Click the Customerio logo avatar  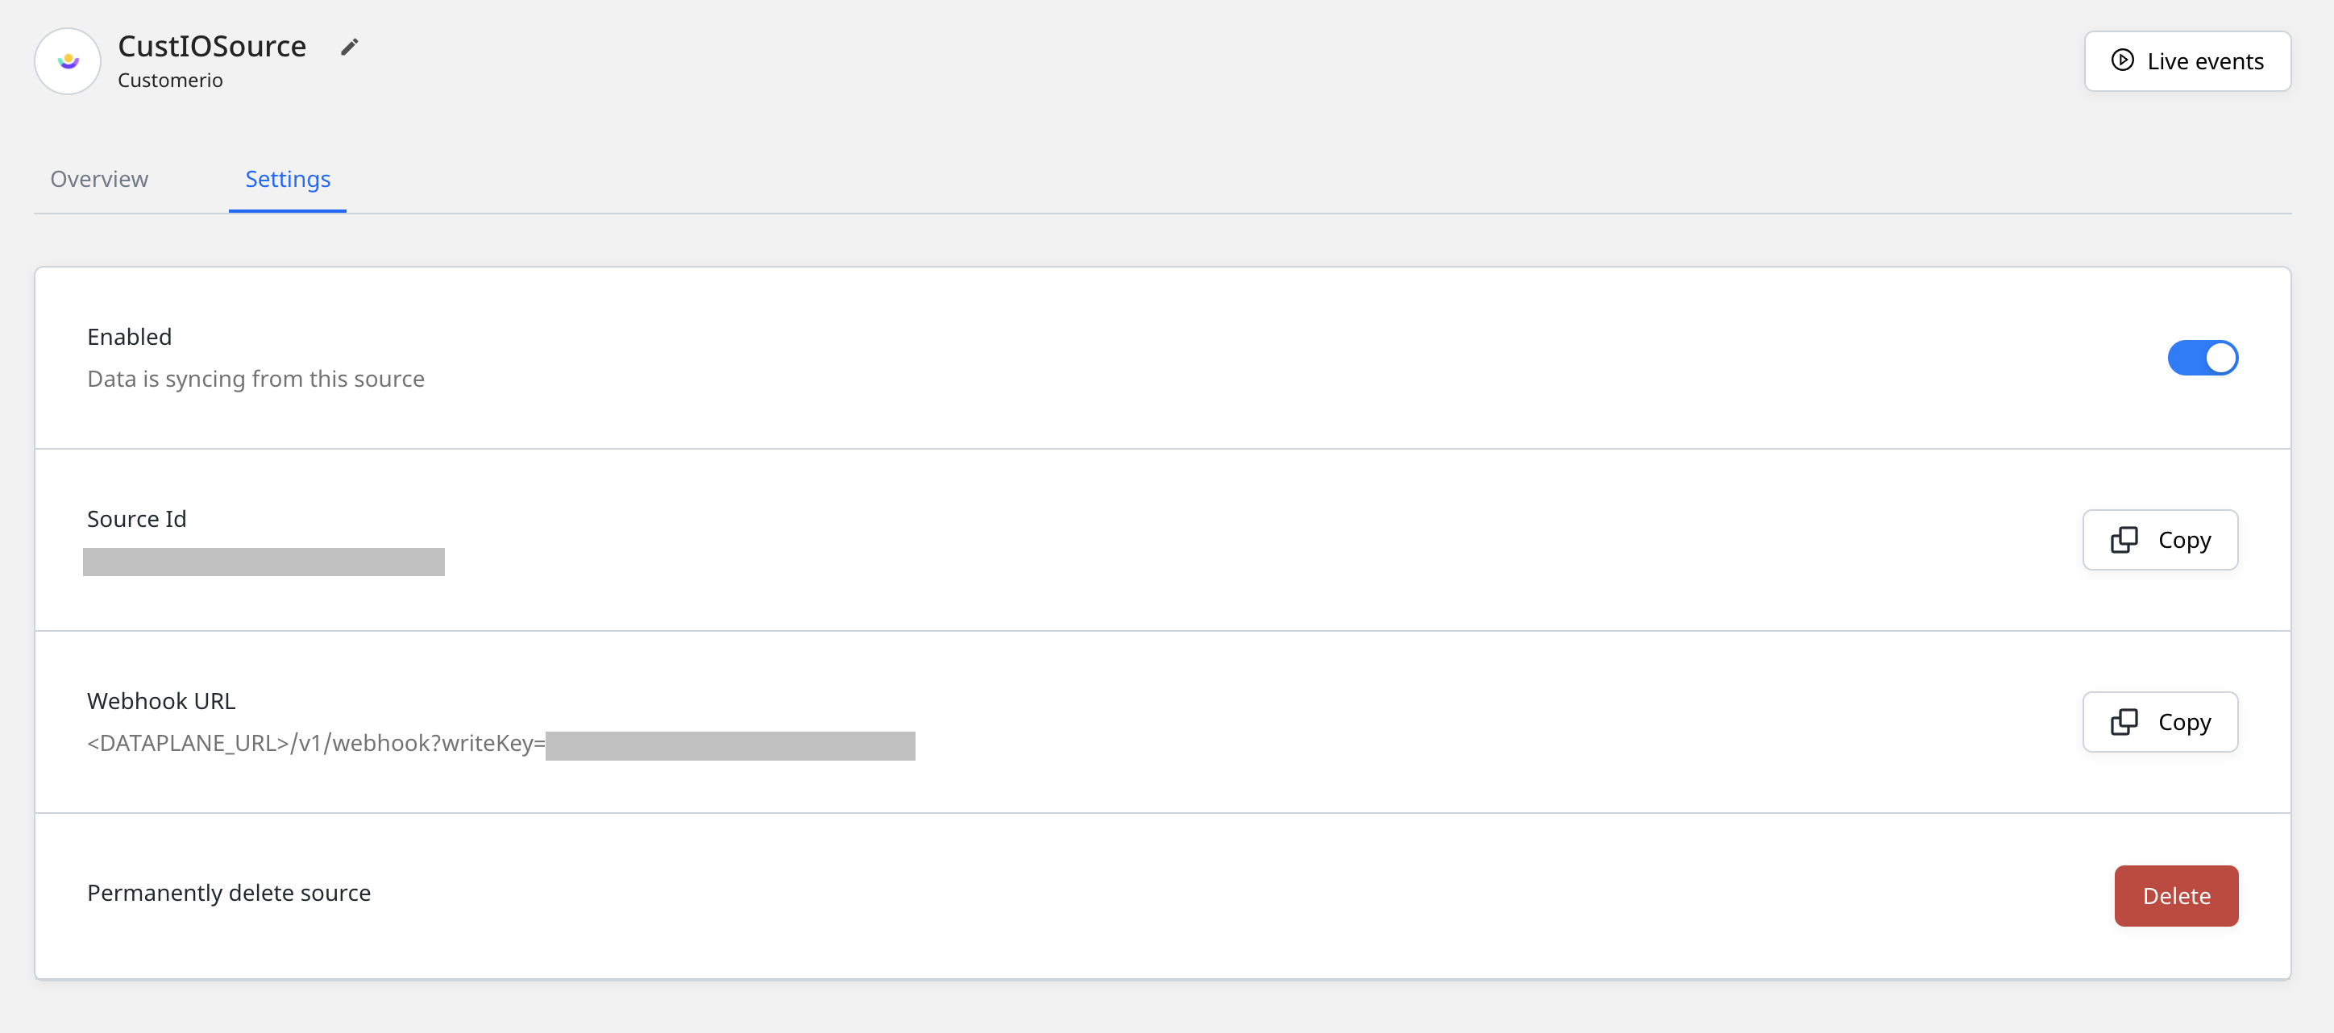click(68, 60)
